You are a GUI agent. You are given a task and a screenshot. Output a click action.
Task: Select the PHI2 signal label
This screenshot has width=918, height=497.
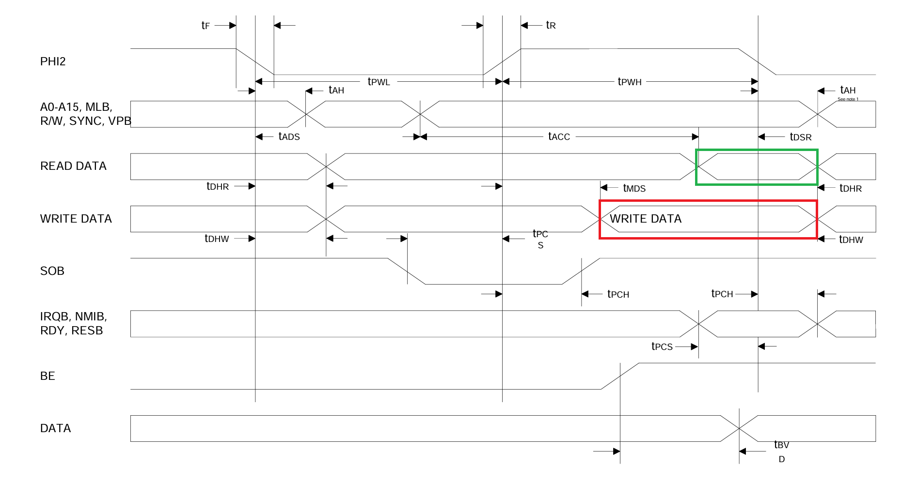tap(52, 61)
